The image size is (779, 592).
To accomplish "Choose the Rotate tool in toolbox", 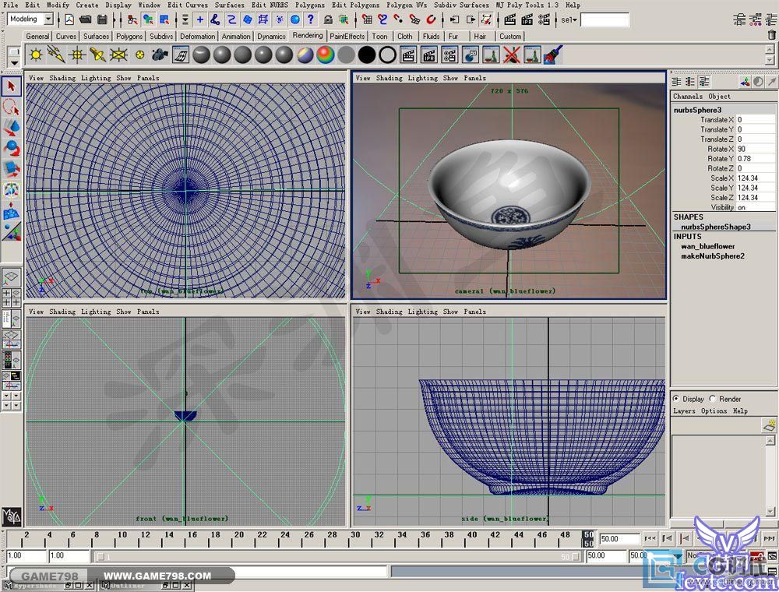I will 12,148.
